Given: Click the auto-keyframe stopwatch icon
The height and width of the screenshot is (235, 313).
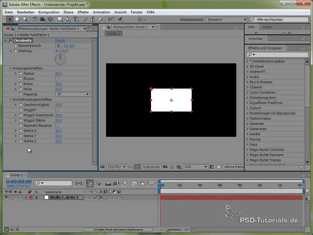Looking at the screenshot, I should pos(142,183).
